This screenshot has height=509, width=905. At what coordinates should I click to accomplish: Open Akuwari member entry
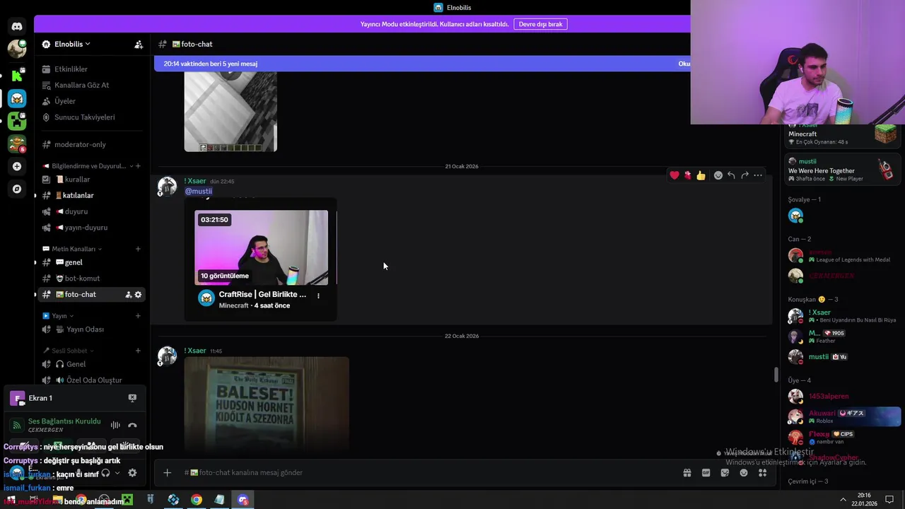[843, 416]
